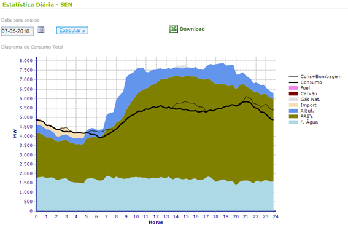Click the Albuf. blue legend swatch
The image size is (348, 230).
coord(293,111)
